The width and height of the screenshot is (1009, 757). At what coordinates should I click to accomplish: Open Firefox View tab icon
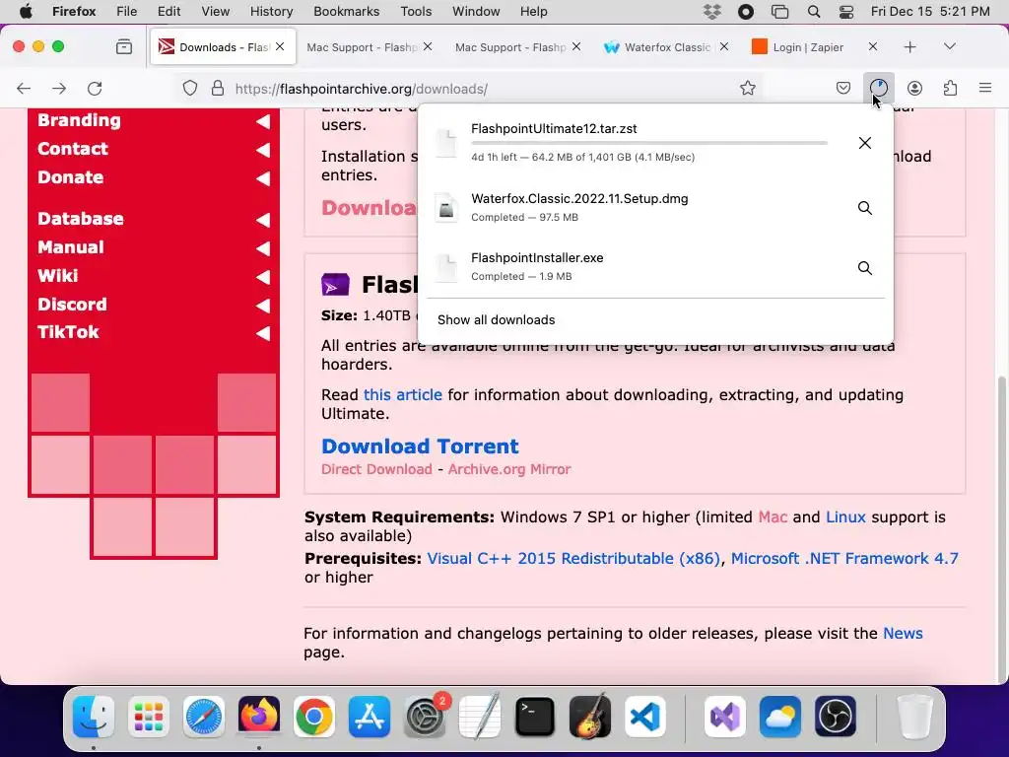click(x=124, y=47)
